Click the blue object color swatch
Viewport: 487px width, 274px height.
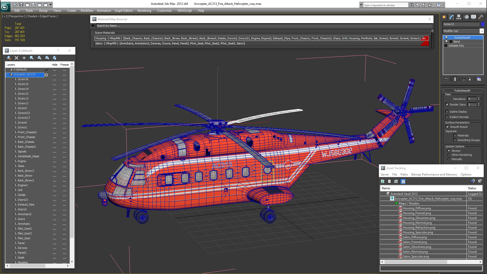coord(483,24)
